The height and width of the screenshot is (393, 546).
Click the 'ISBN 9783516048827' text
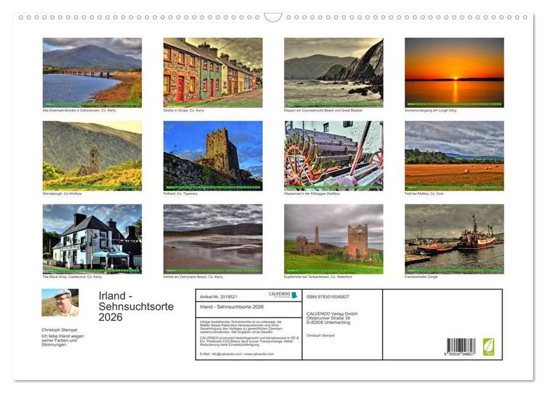tap(328, 297)
